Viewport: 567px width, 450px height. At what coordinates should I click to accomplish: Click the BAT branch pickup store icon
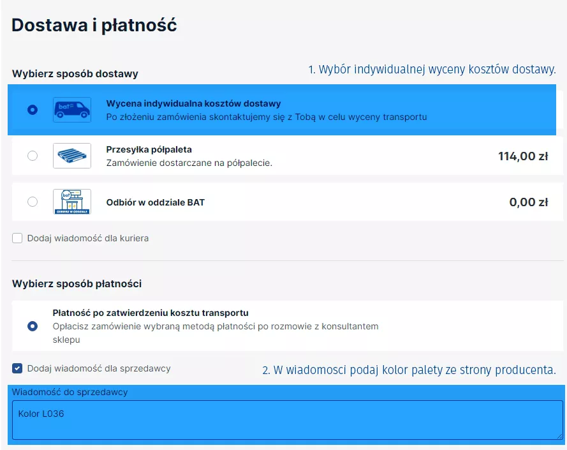(x=71, y=202)
